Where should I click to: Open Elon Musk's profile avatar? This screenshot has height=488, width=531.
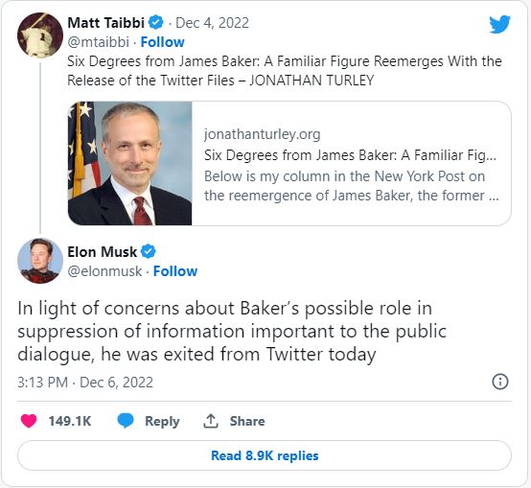tap(40, 261)
